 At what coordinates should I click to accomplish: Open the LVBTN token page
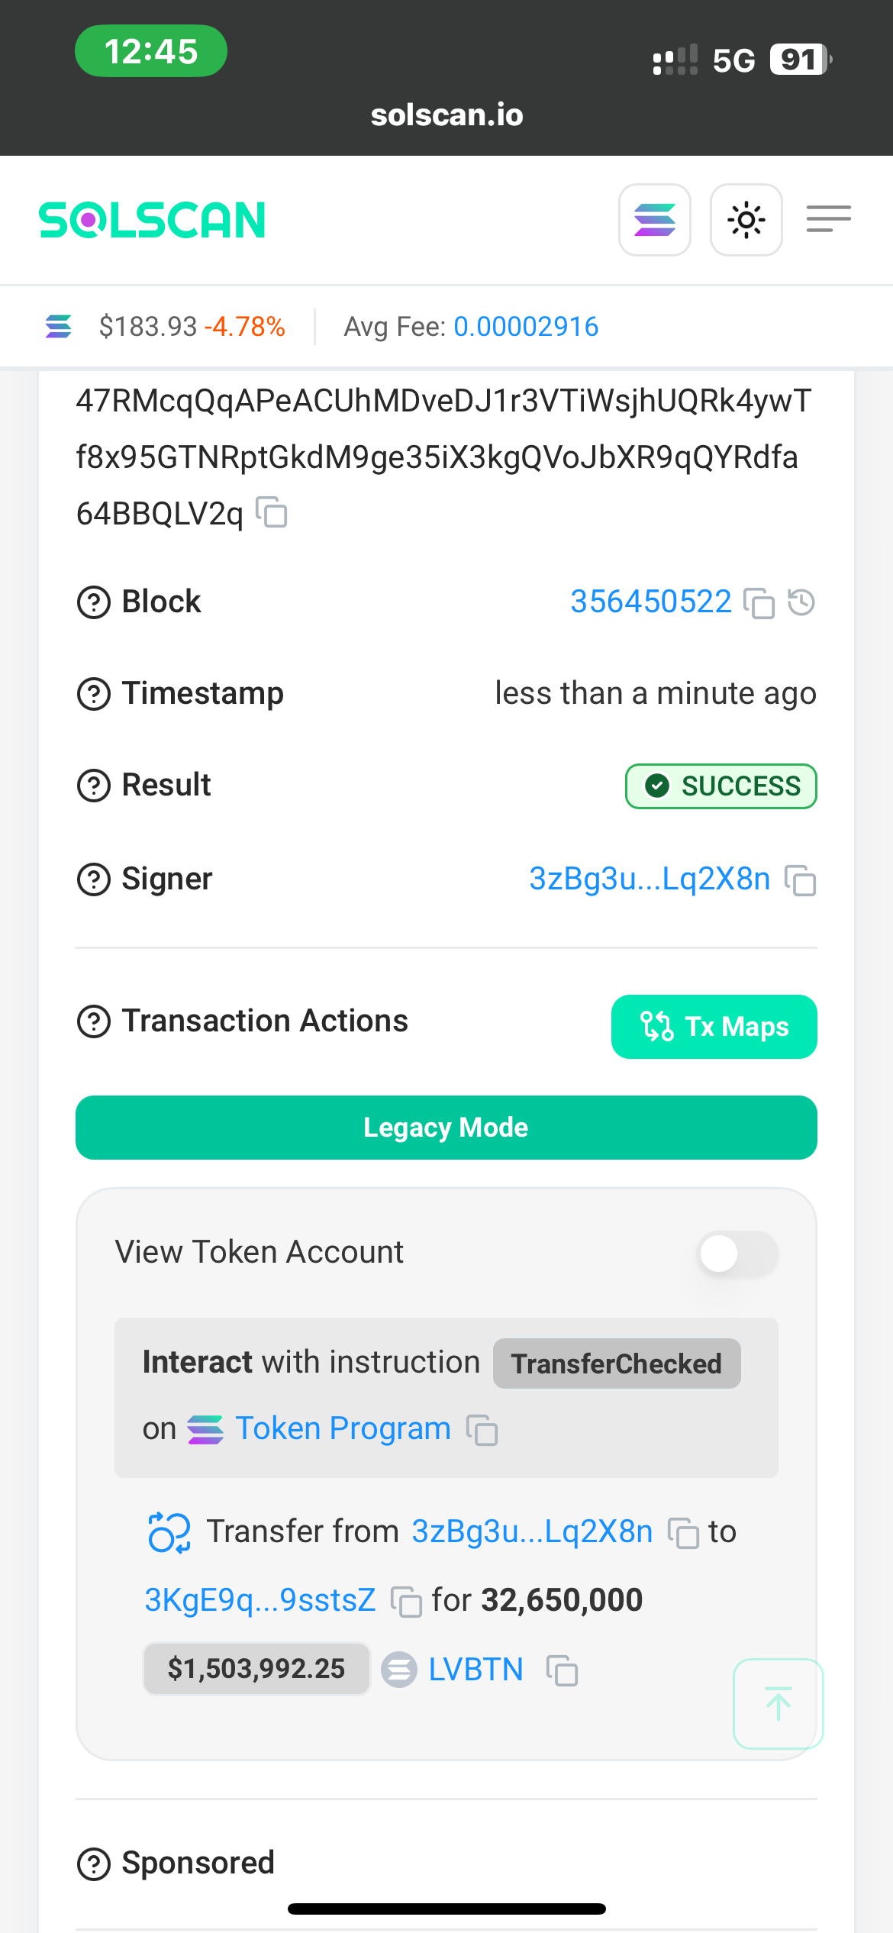coord(476,1670)
